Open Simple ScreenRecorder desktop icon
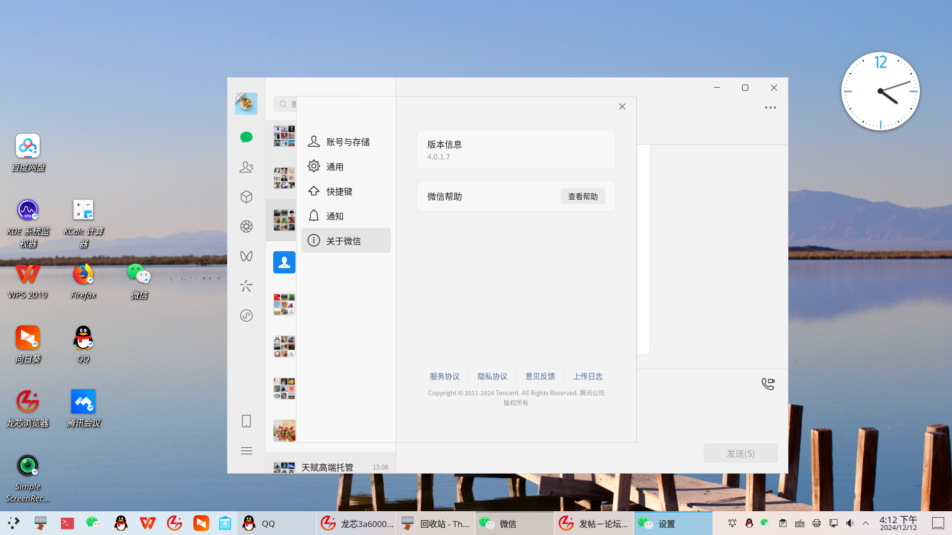The width and height of the screenshot is (952, 535). pos(28,479)
